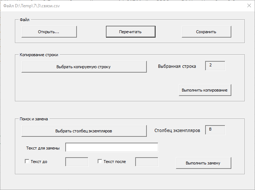Click the Столбец экземпляров label text

(177, 131)
